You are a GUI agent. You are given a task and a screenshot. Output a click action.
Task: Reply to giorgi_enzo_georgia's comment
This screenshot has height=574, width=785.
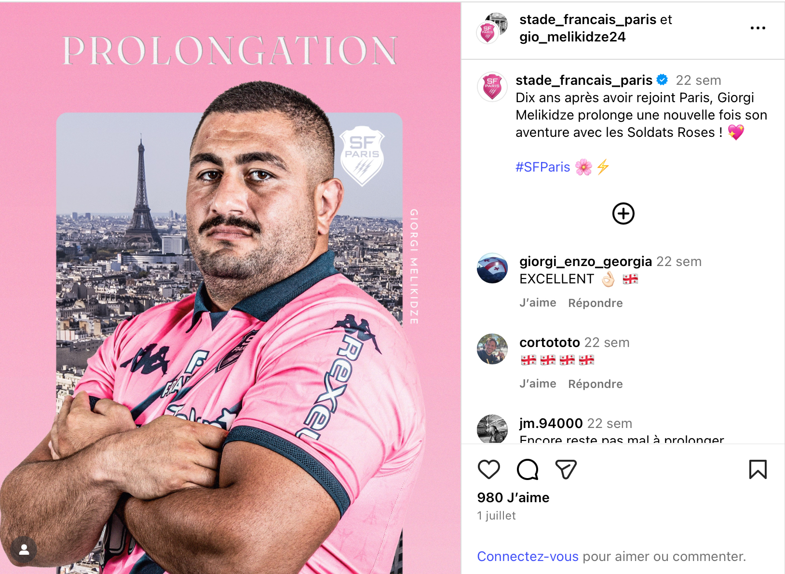[x=596, y=303]
